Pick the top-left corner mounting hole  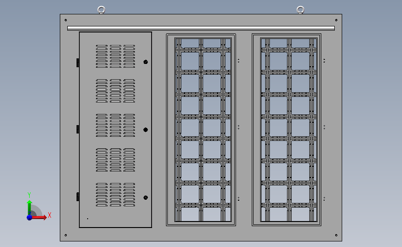(66, 20)
